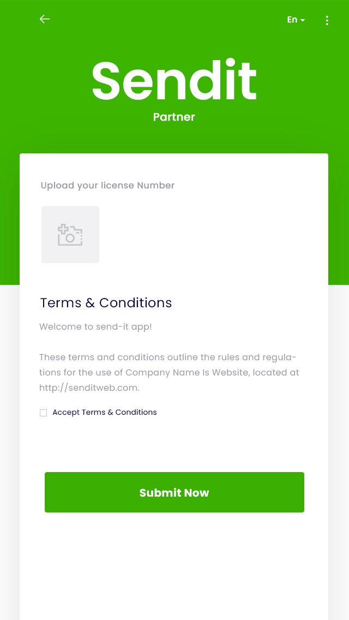Click the terms paragraph about rules
Viewport: 349px width, 620px height.
[x=168, y=357]
